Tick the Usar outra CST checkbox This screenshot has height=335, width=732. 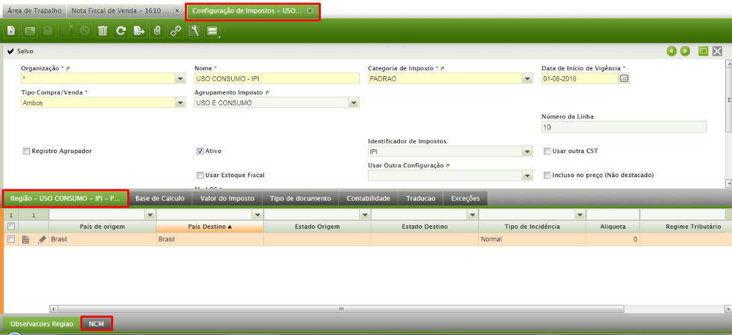(x=547, y=151)
